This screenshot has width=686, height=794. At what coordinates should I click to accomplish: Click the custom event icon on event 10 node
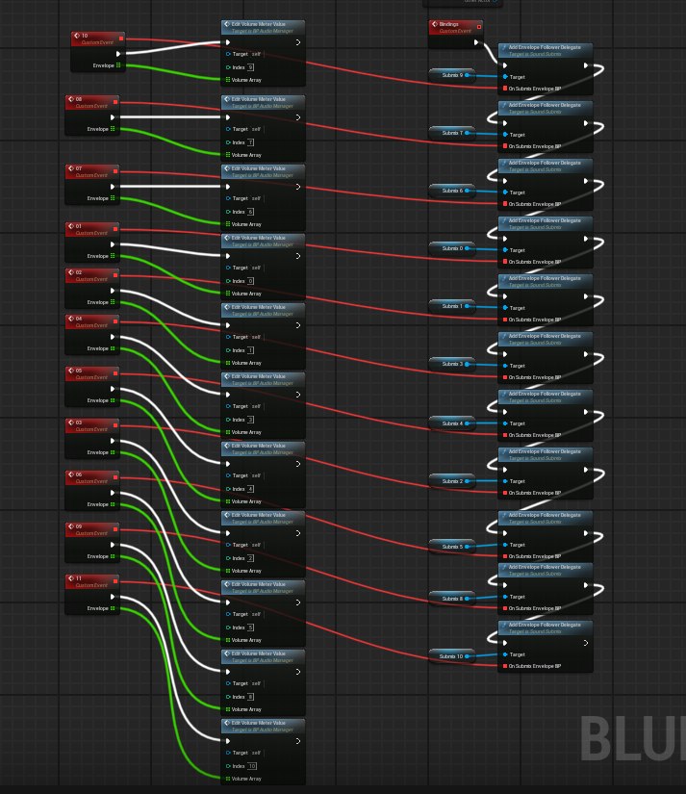click(76, 36)
